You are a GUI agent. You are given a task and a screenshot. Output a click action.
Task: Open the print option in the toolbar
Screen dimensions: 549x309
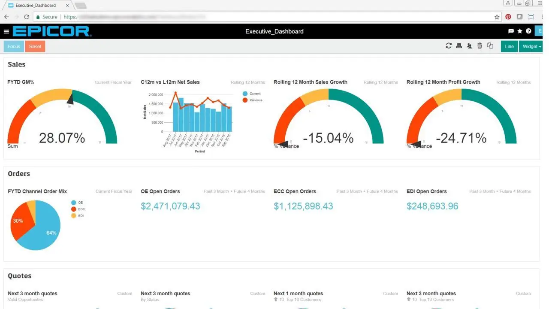[459, 45]
